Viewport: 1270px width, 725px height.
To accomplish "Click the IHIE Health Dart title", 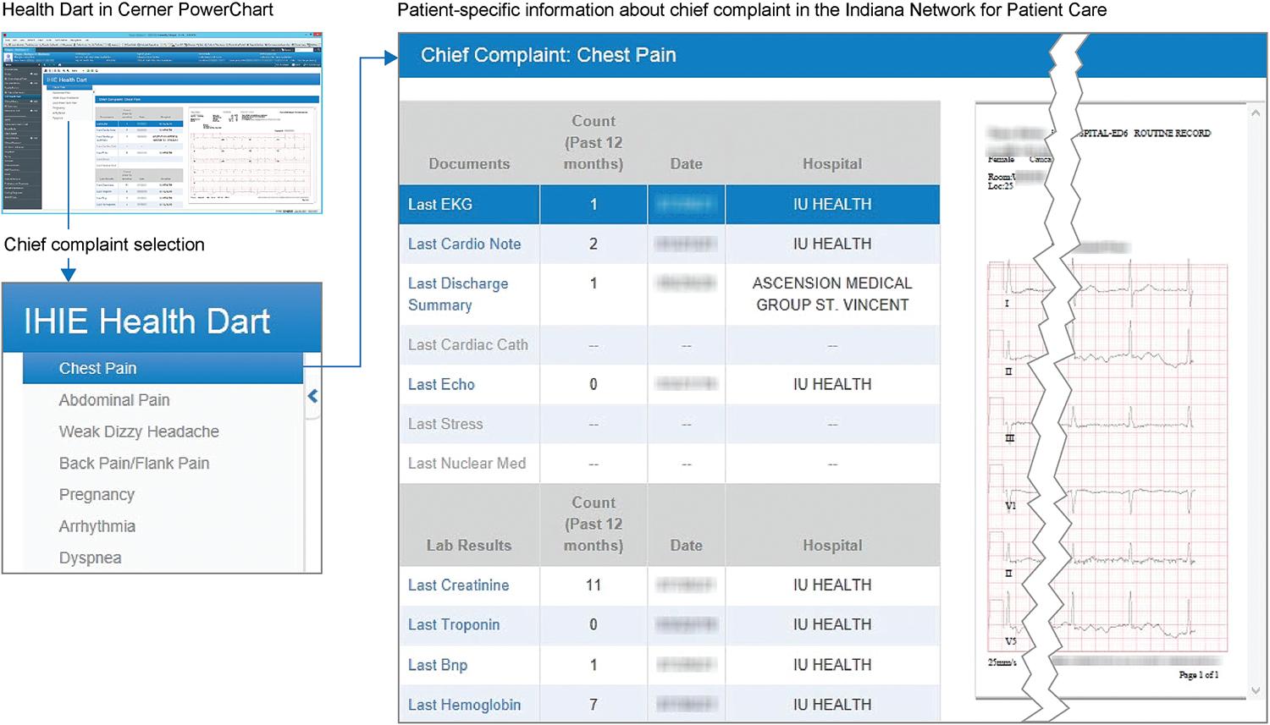I will [147, 321].
